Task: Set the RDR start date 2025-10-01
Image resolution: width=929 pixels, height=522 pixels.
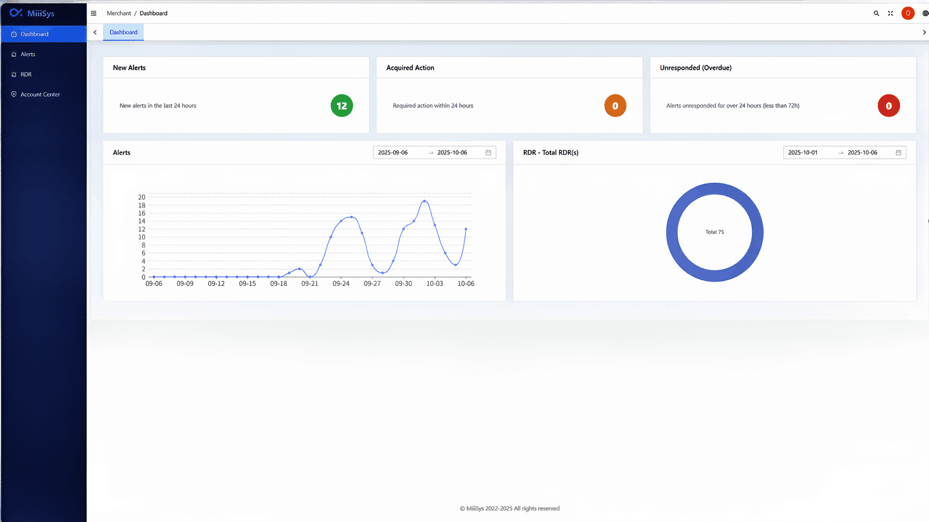Action: click(803, 153)
